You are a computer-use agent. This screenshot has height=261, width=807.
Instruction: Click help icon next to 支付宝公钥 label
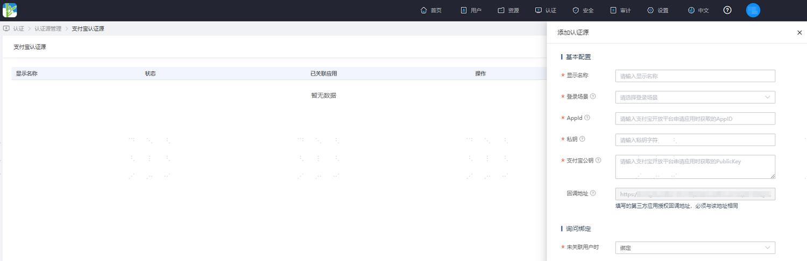(598, 160)
